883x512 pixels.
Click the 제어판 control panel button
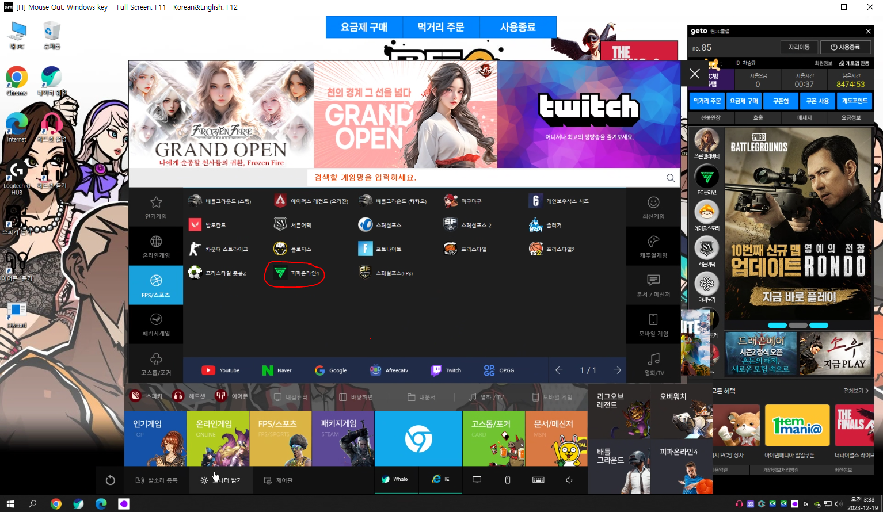pos(279,480)
